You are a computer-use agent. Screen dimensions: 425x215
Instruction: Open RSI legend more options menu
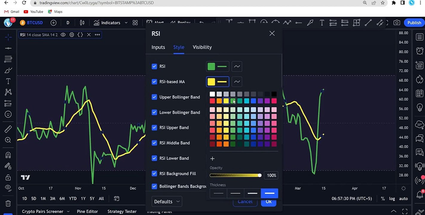97,35
